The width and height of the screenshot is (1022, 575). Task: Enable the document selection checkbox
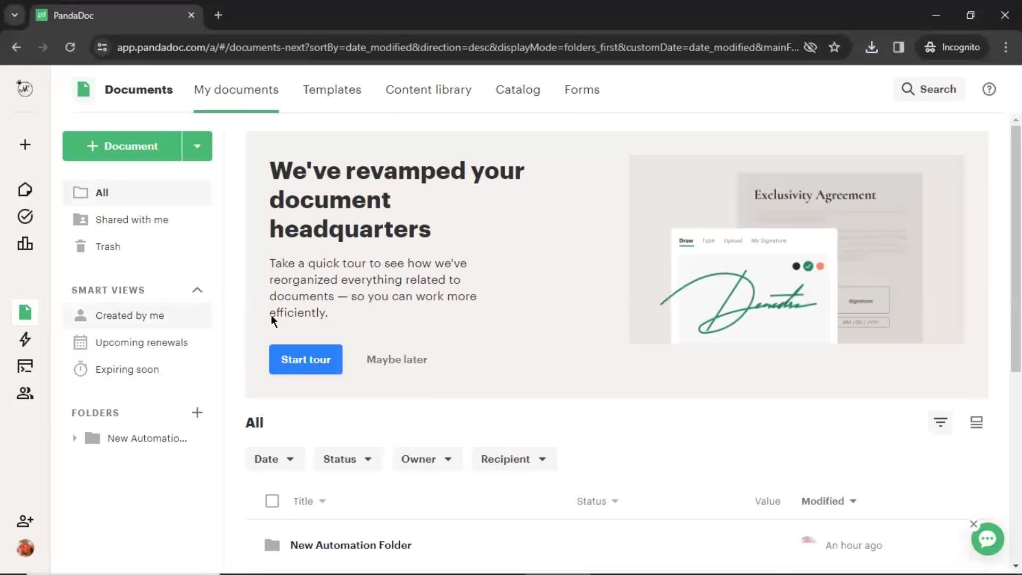tap(271, 500)
